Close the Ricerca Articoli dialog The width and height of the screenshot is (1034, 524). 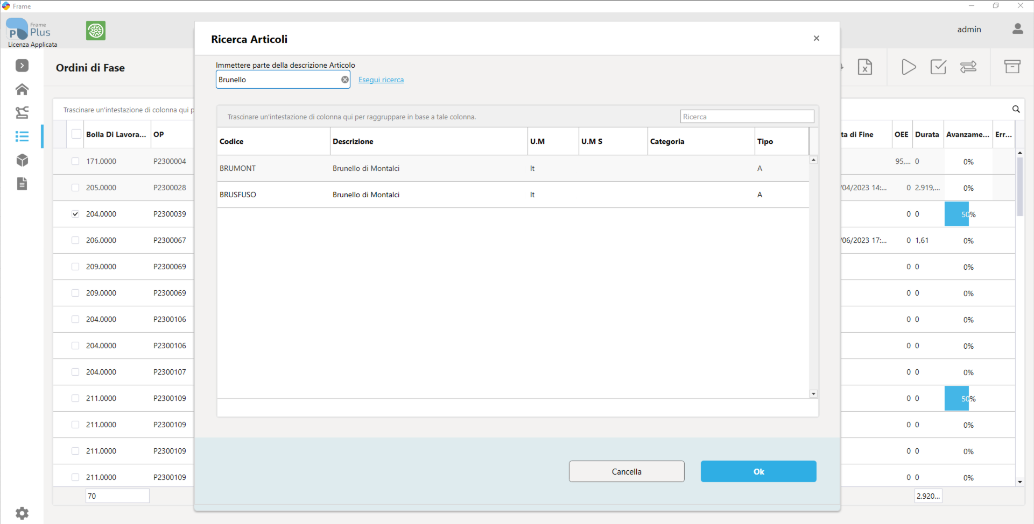coord(817,38)
